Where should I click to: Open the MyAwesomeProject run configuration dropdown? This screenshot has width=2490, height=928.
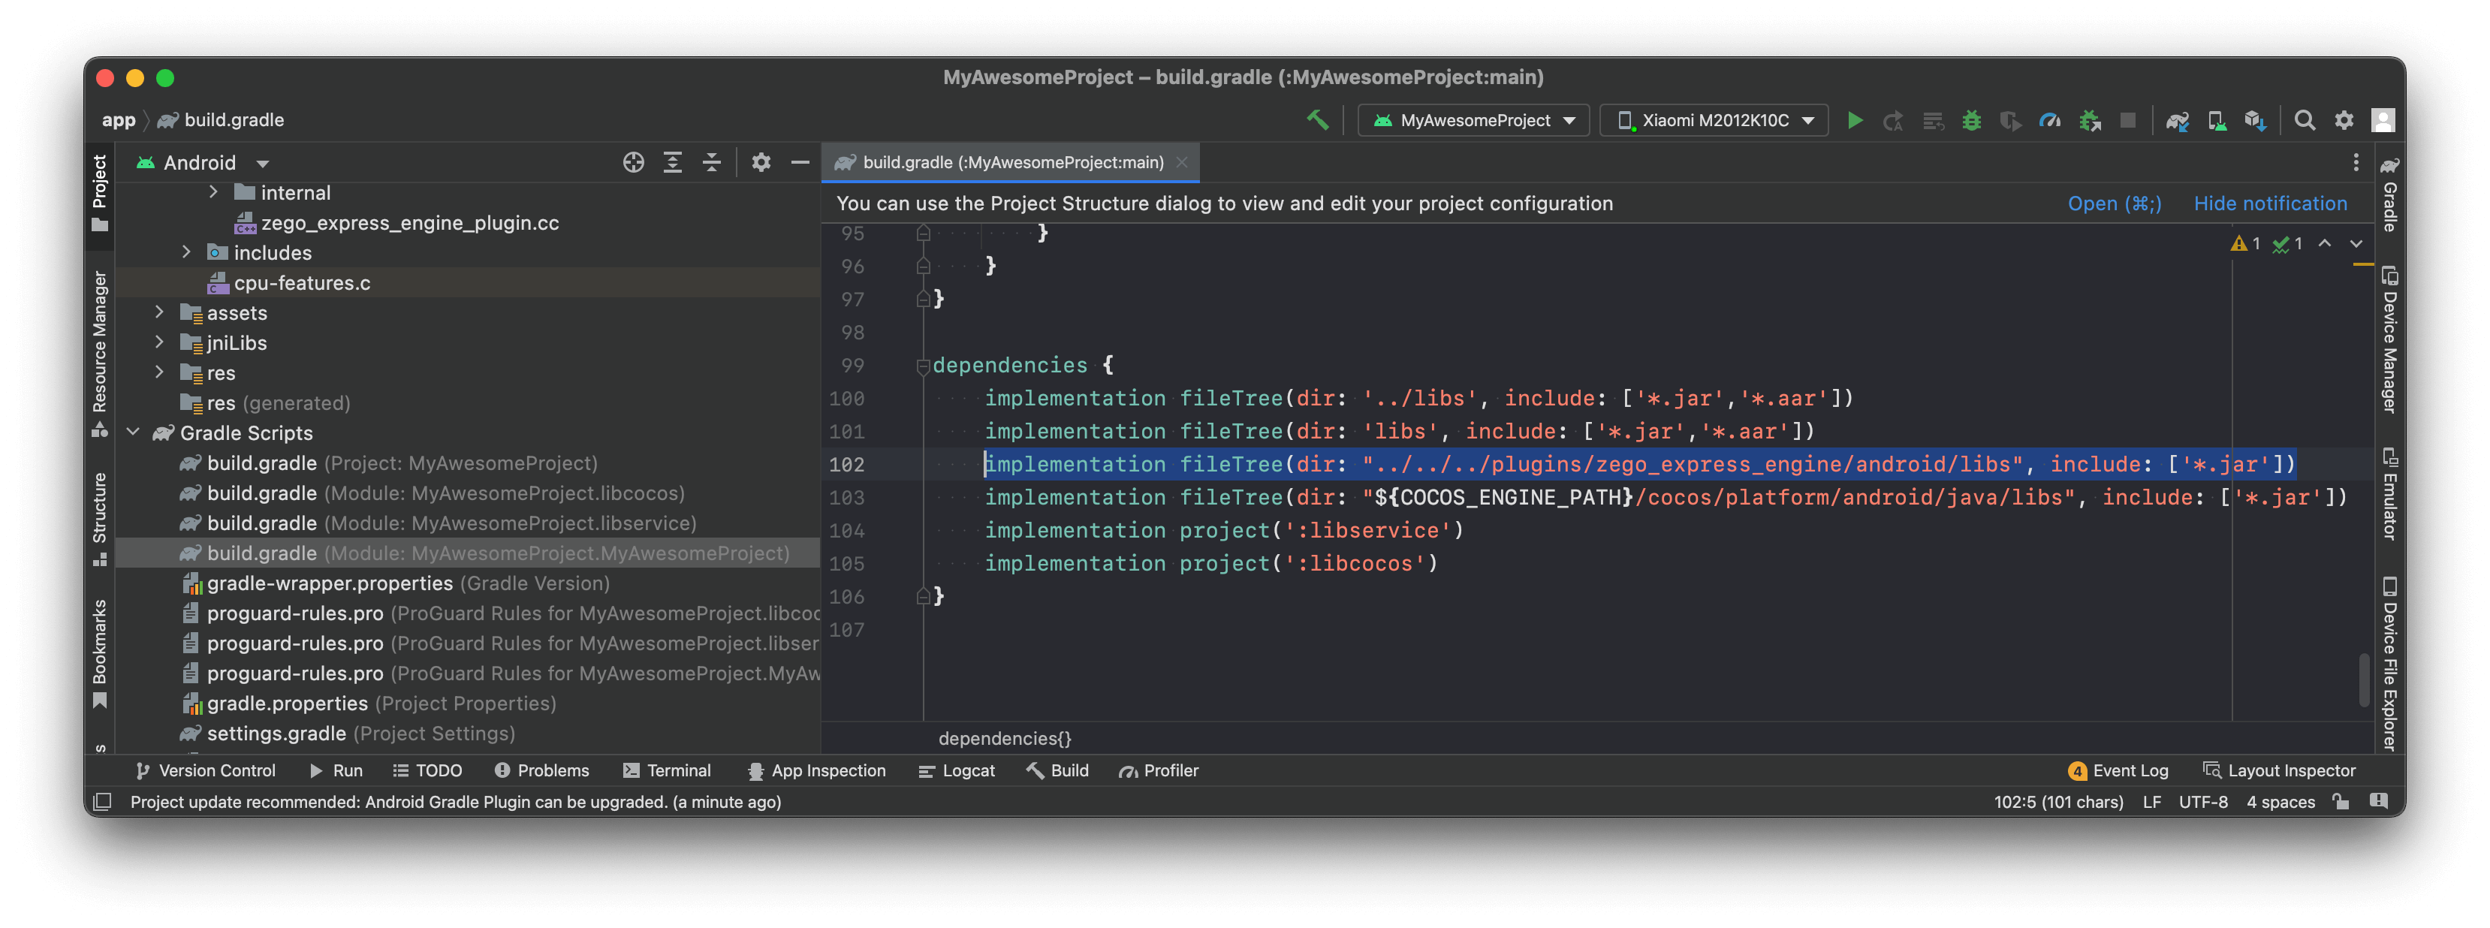(x=1474, y=121)
